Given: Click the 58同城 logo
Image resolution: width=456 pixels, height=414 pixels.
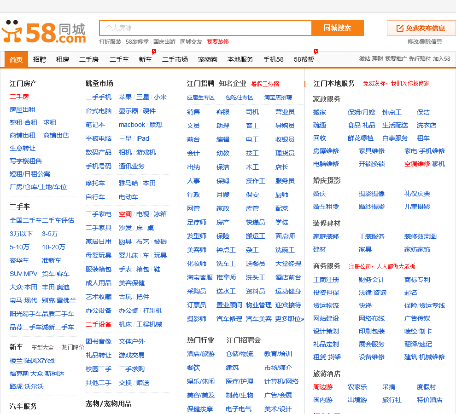Looking at the screenshot, I should point(44,32).
